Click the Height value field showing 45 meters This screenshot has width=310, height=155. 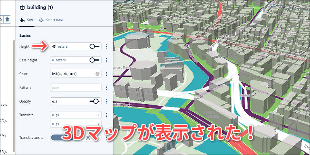click(76, 46)
